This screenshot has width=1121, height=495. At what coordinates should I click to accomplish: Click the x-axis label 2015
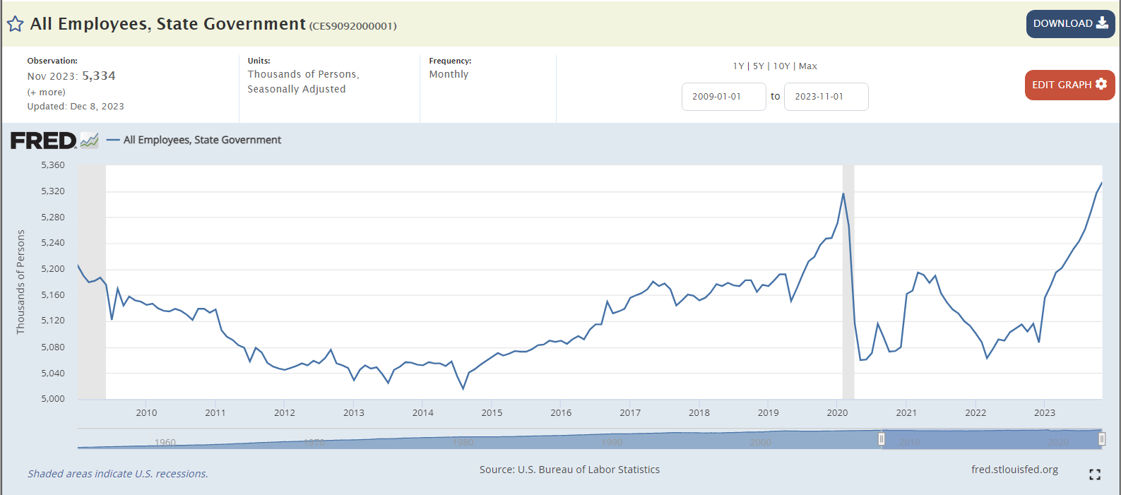492,413
